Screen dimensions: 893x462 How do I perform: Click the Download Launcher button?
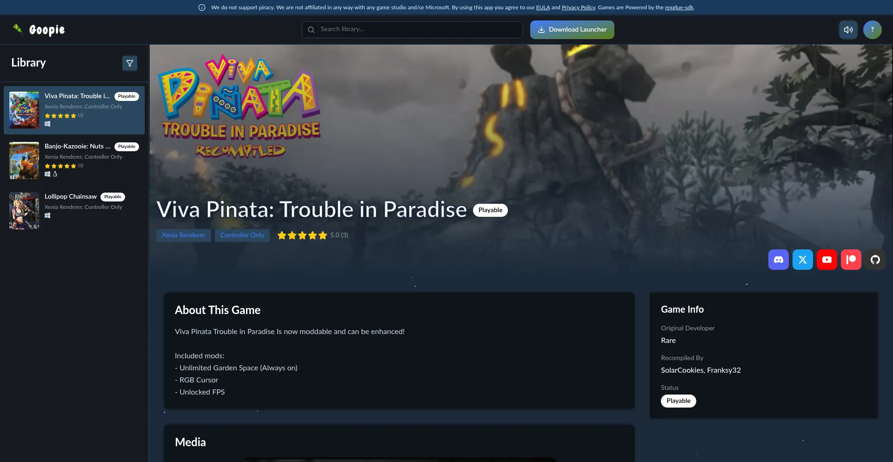click(x=572, y=30)
